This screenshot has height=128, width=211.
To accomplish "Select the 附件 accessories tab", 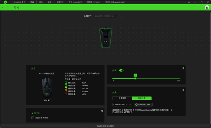I will point(32,2).
